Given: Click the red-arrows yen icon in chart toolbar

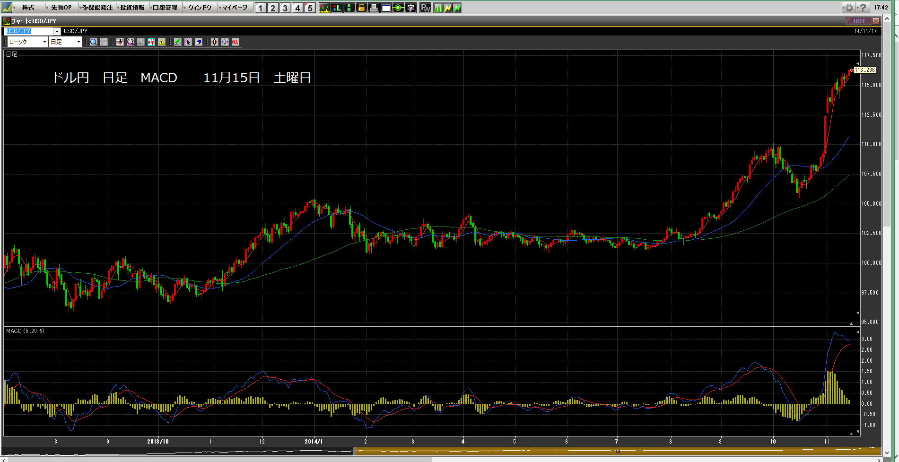Looking at the screenshot, I should point(151,42).
